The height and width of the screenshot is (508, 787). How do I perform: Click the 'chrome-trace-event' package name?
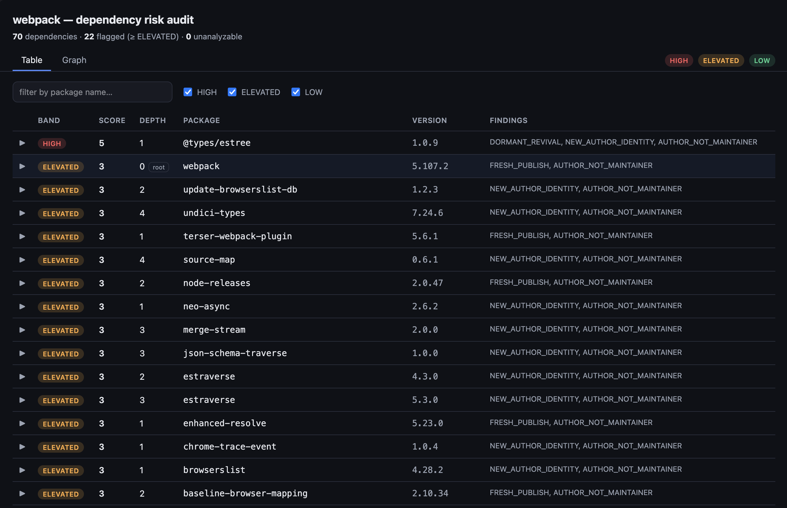(230, 446)
